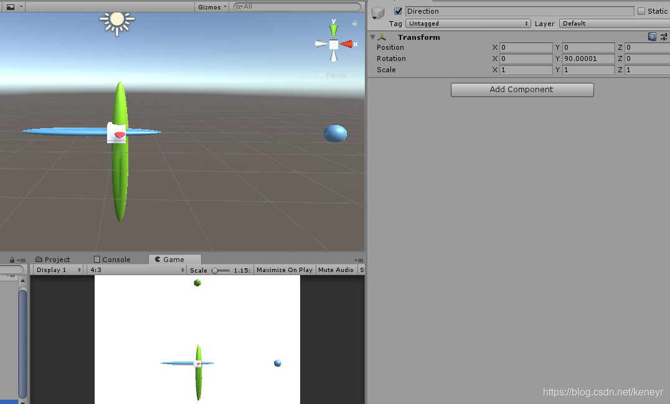Click the Add Component button
The width and height of the screenshot is (670, 404).
[522, 90]
